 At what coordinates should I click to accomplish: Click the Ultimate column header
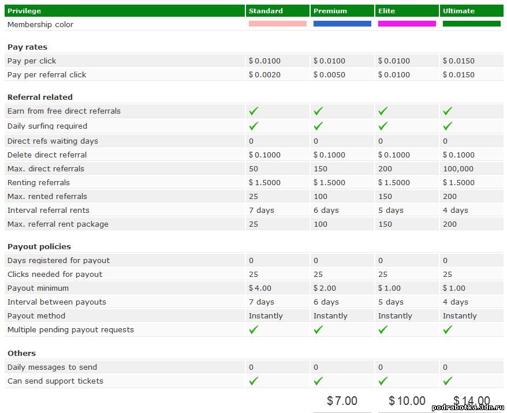point(458,11)
